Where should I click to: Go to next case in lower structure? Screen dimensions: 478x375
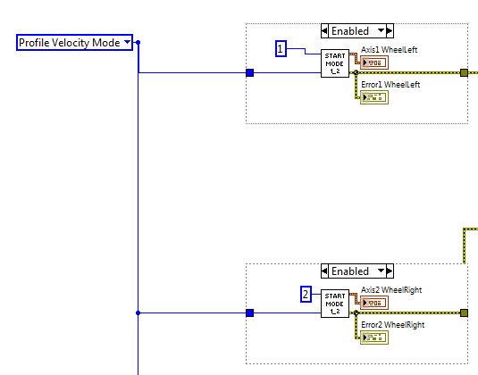(x=390, y=271)
